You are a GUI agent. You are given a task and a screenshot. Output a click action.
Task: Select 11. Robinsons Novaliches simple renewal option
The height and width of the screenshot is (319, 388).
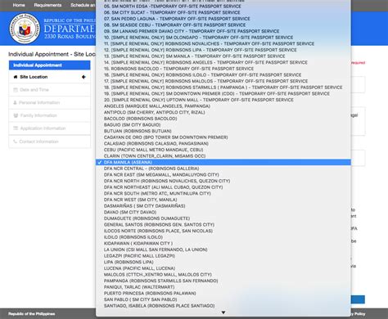coord(223,44)
